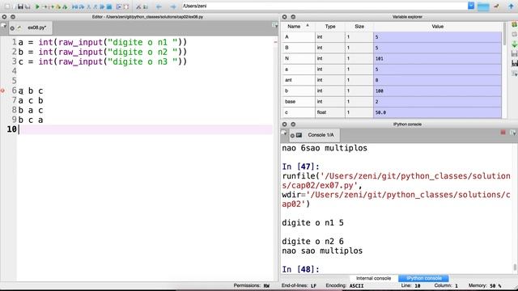Open the editor file list dropdown
Screen dimensions: 518x291
(x=3, y=26)
